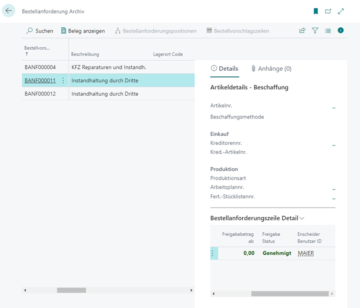Click Suchen search button
360x308 pixels.
pos(40,31)
